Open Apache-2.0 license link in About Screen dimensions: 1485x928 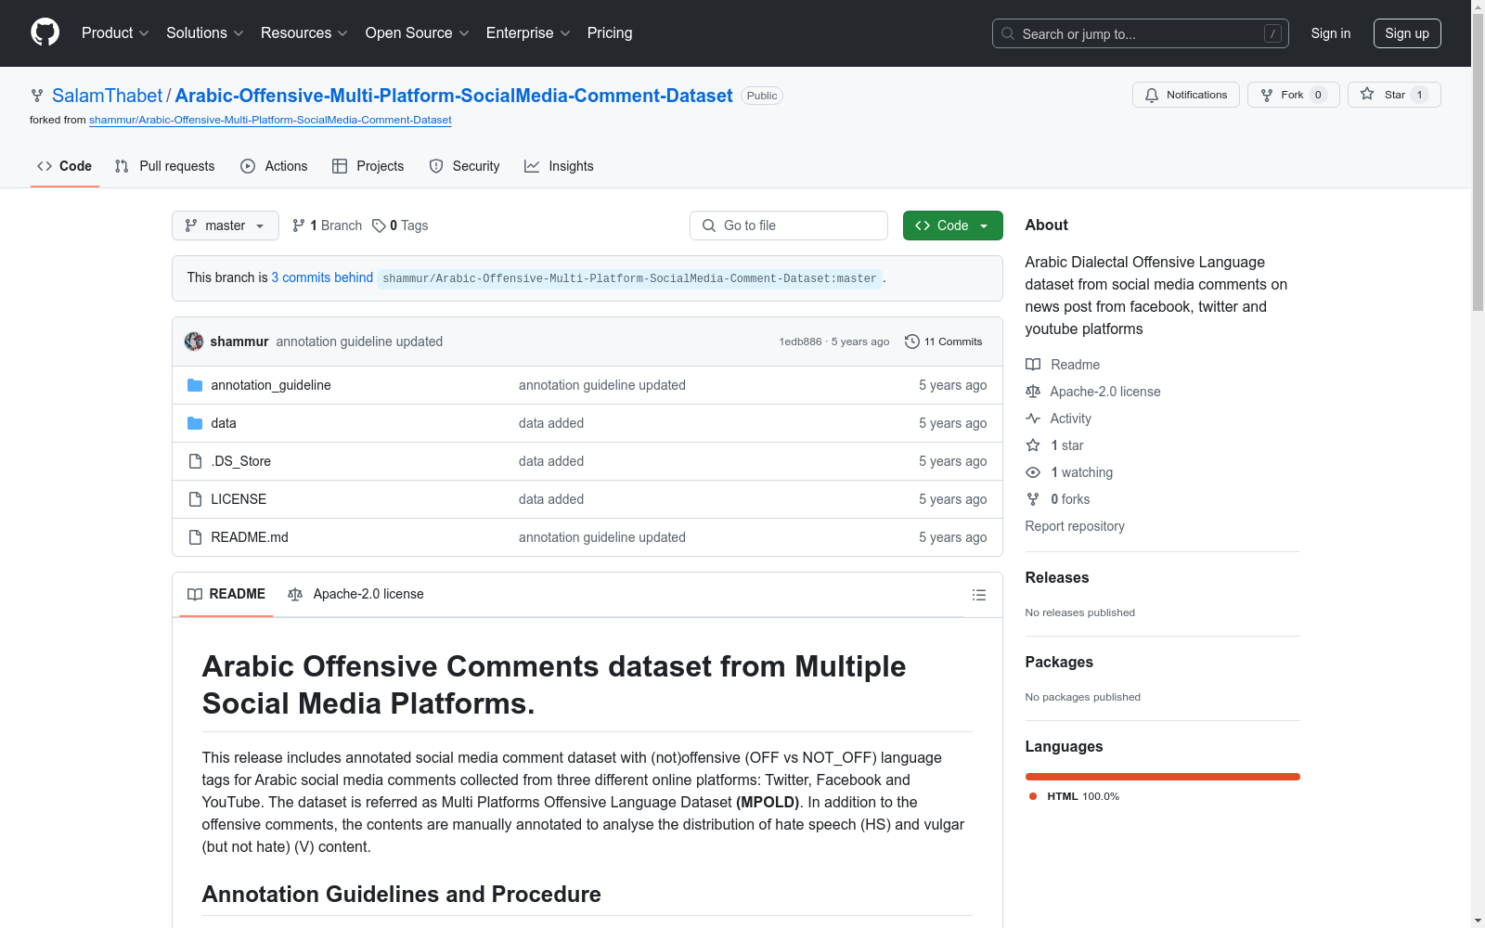tap(1093, 392)
